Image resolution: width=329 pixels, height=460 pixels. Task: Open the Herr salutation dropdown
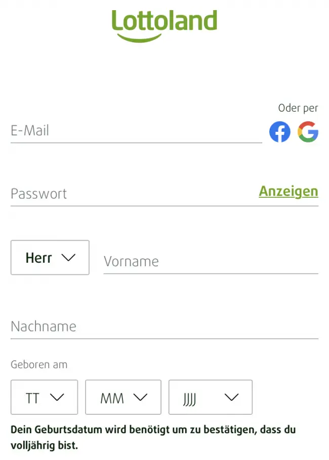tap(50, 258)
